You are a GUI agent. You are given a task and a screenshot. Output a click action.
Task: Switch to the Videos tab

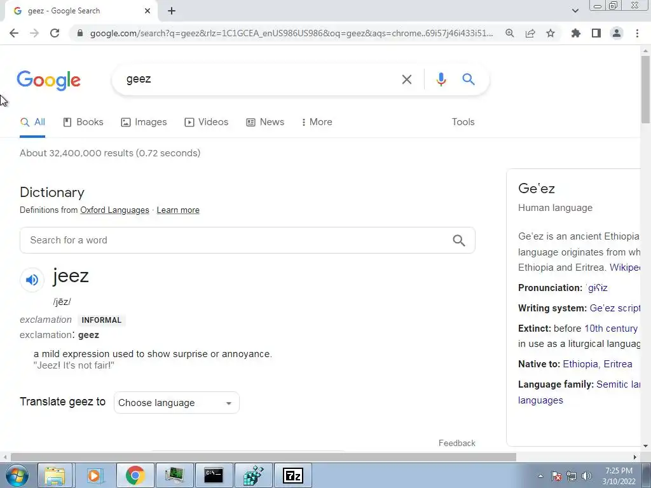[207, 122]
